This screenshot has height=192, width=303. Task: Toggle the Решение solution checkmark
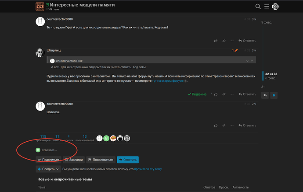(197, 94)
